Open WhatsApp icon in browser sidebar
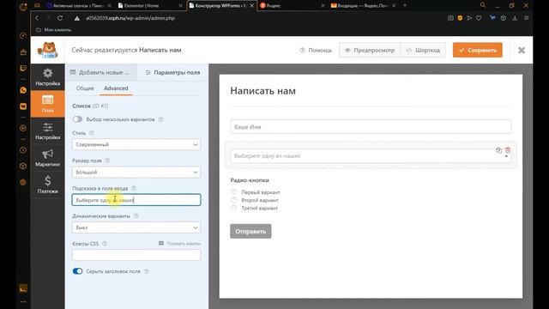The width and height of the screenshot is (549, 309). (23, 90)
